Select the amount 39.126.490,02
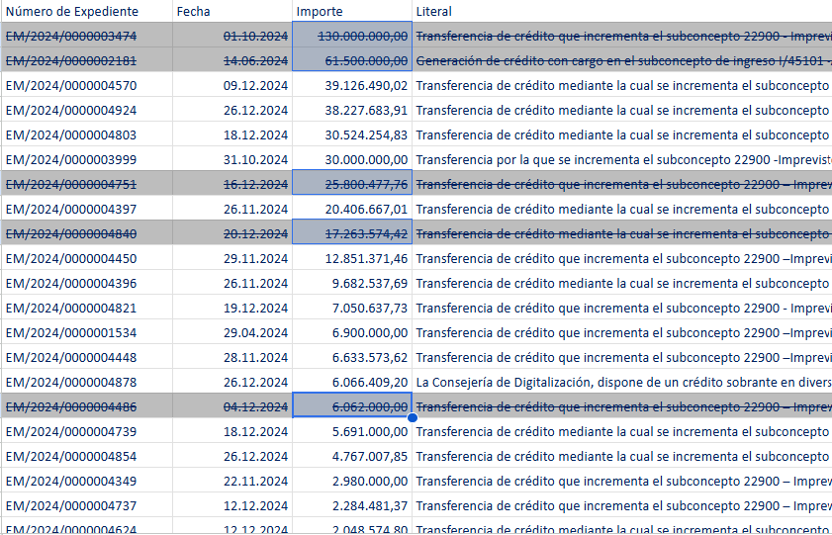 (x=352, y=85)
